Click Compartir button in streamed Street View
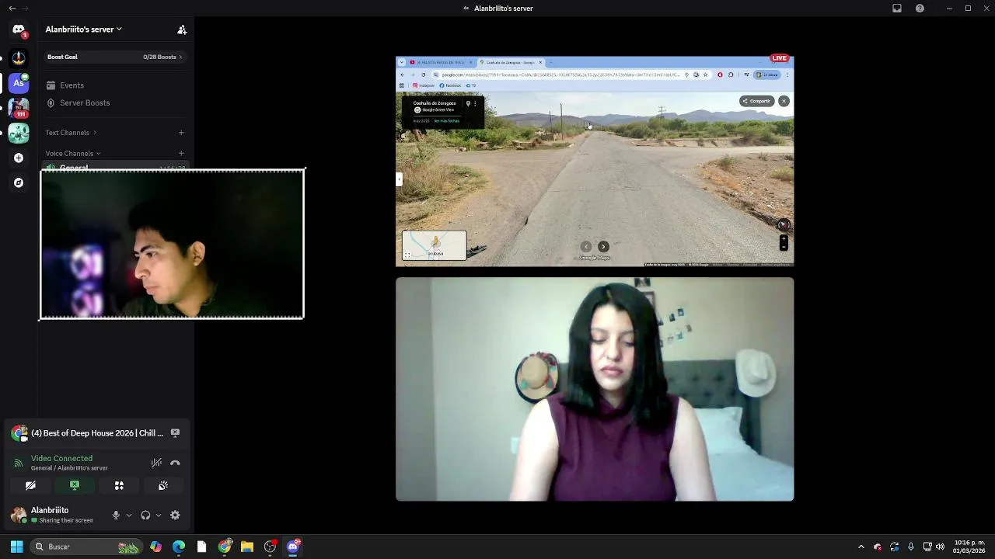This screenshot has height=559, width=995. [756, 101]
